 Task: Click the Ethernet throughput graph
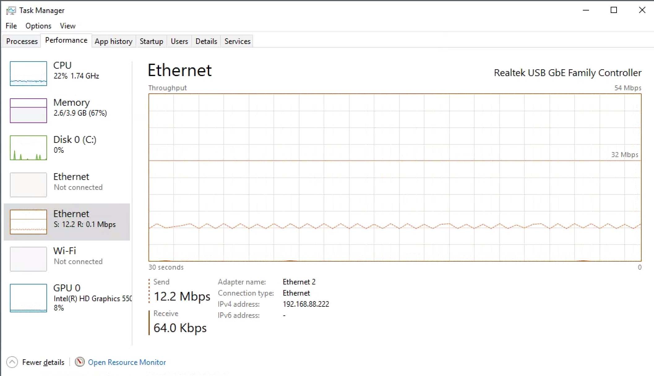coord(395,177)
